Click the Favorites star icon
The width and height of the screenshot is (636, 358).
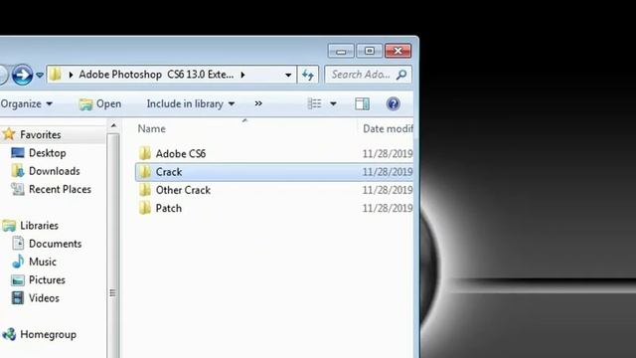[9, 134]
